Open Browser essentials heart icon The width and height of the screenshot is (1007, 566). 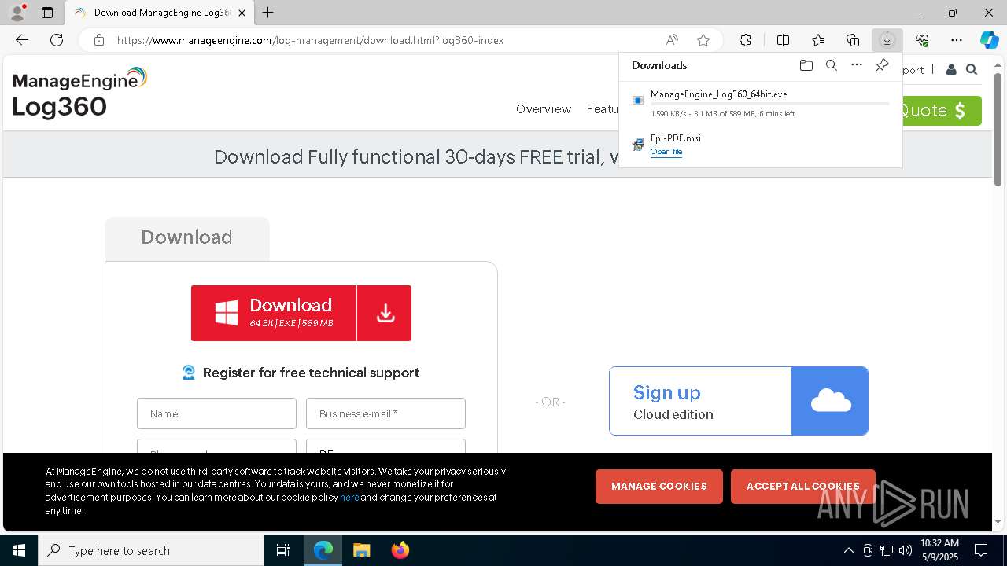click(x=922, y=40)
